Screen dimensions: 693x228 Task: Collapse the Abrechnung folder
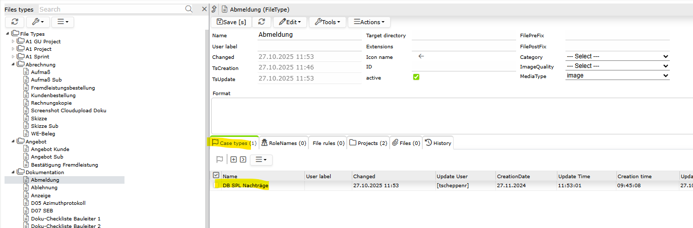coord(14,64)
